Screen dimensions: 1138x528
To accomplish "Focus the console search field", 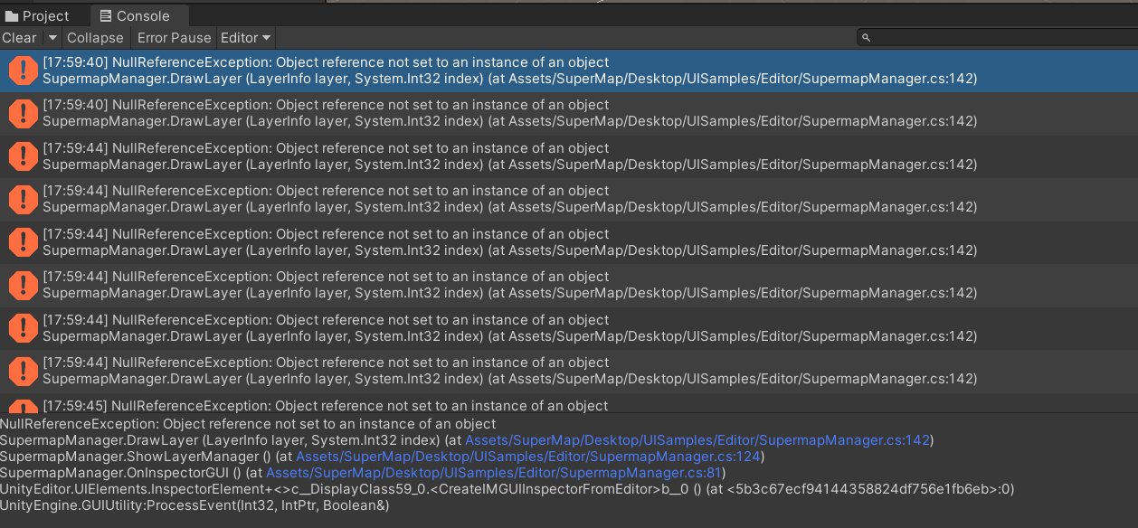I will pyautogui.click(x=995, y=38).
